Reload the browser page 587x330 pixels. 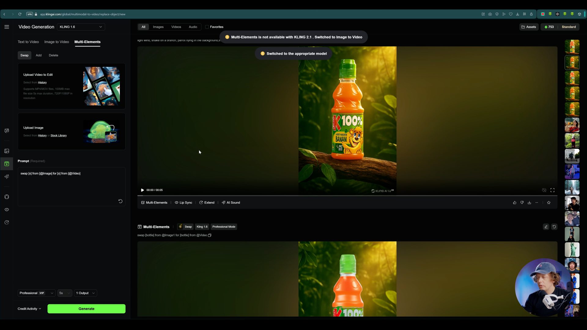[x=20, y=14]
